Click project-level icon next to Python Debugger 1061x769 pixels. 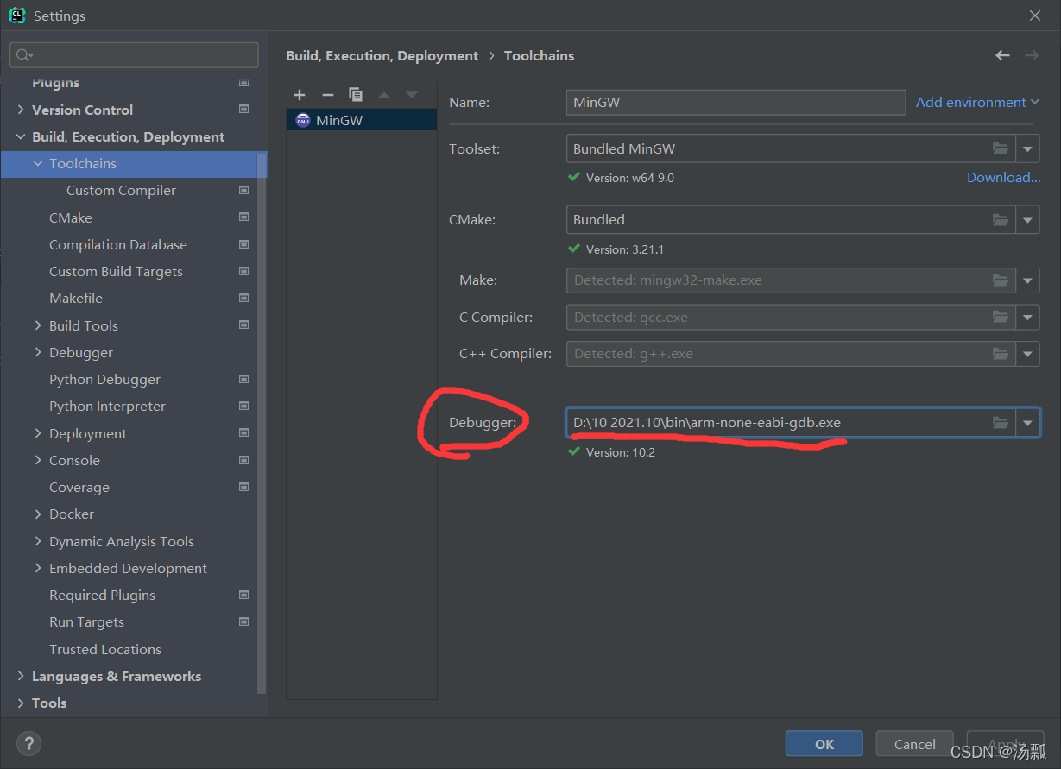point(244,379)
